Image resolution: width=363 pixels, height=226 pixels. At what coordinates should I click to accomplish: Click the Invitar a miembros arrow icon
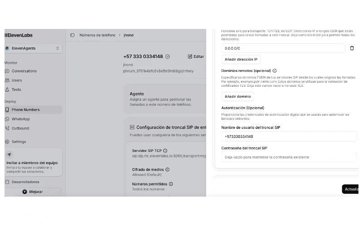coord(9,155)
